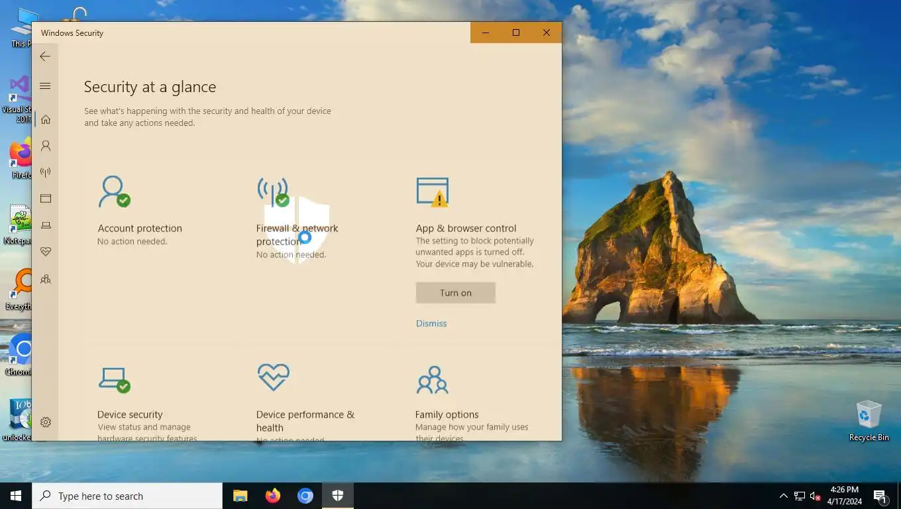Screen dimensions: 901x509
Task: Select the Windows Security taskbar icon
Action: (337, 496)
